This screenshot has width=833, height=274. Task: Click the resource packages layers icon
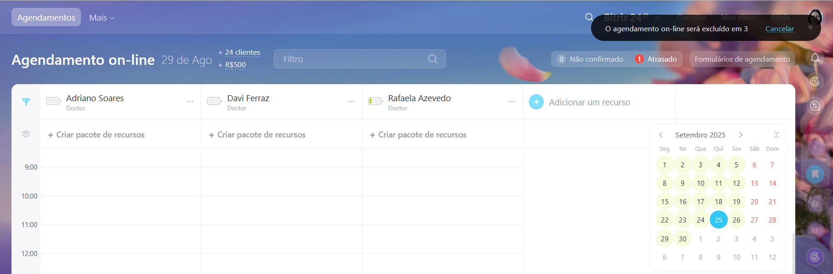tap(26, 134)
